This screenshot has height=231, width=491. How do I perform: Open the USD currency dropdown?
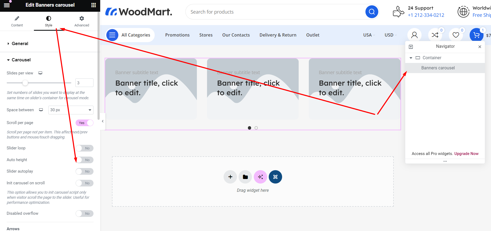[x=391, y=35]
